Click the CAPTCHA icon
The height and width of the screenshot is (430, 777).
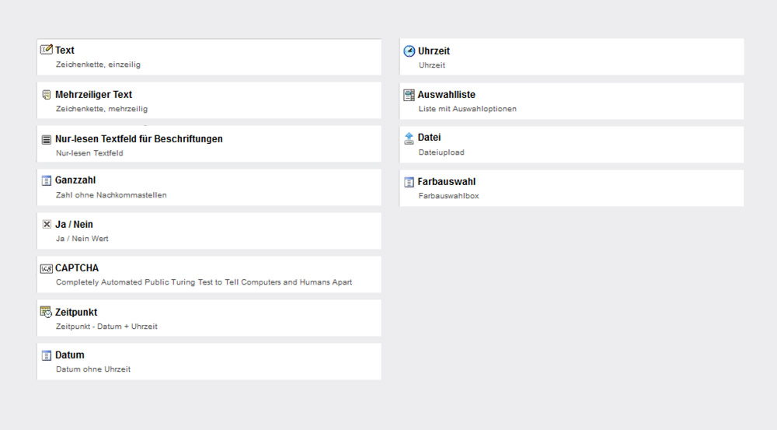(46, 269)
